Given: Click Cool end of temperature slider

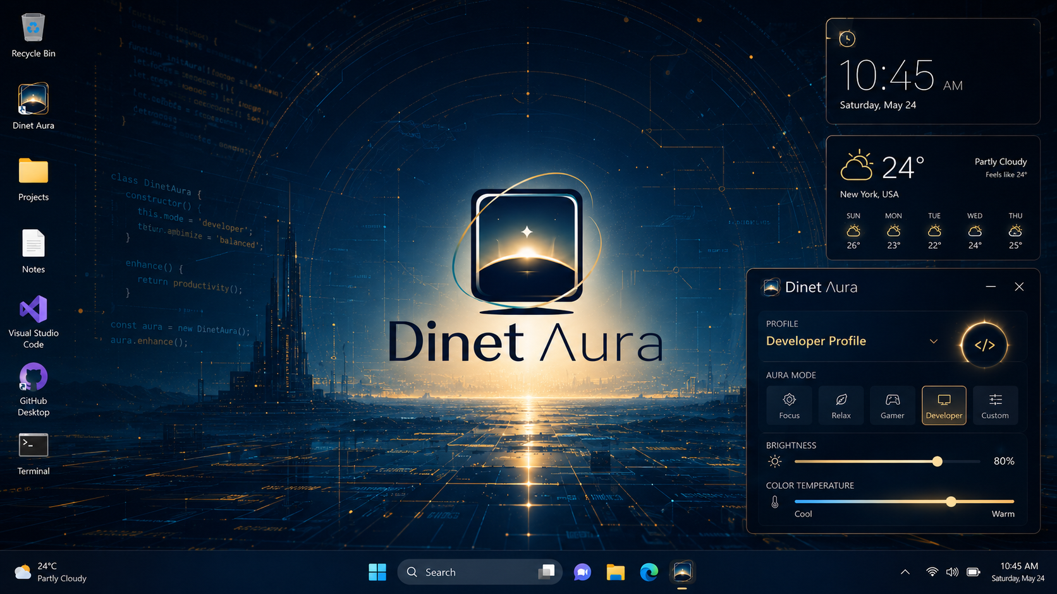Looking at the screenshot, I should coord(803,514).
